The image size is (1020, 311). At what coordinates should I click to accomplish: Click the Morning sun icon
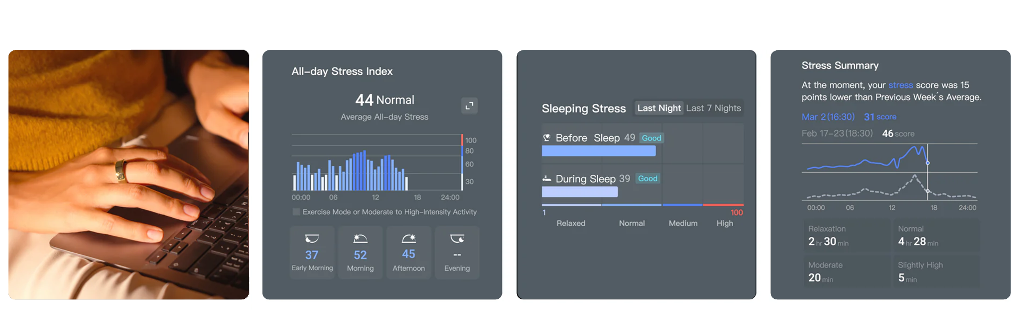[360, 239]
